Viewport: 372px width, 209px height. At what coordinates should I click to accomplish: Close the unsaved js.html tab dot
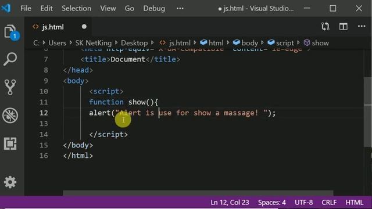pyautogui.click(x=84, y=27)
